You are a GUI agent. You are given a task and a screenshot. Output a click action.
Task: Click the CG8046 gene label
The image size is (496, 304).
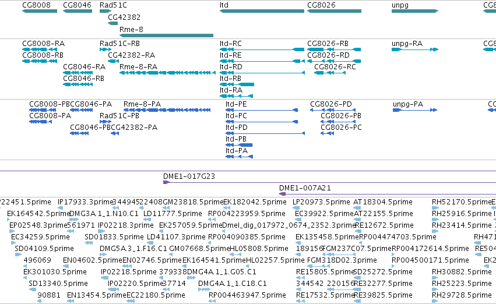(x=77, y=5)
